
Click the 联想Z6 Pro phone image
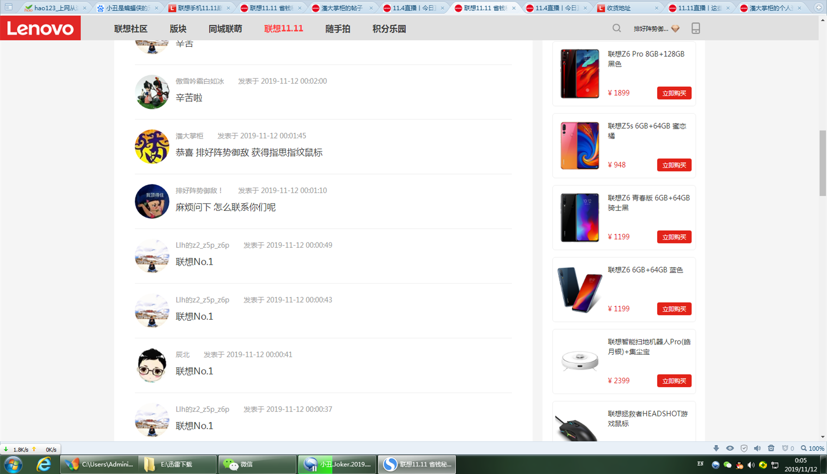(579, 73)
